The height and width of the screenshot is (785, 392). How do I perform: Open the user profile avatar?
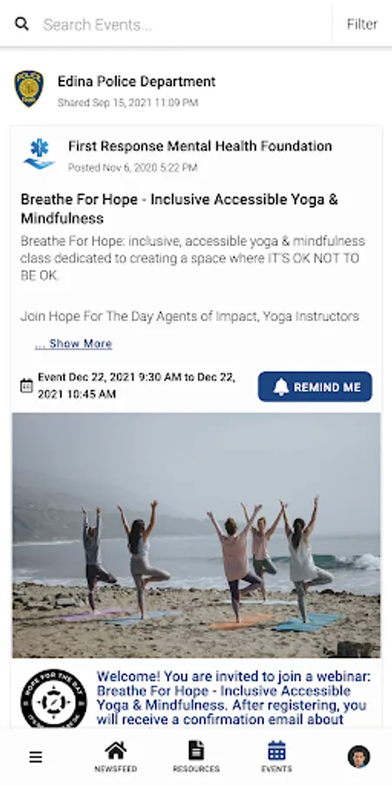[x=359, y=756]
